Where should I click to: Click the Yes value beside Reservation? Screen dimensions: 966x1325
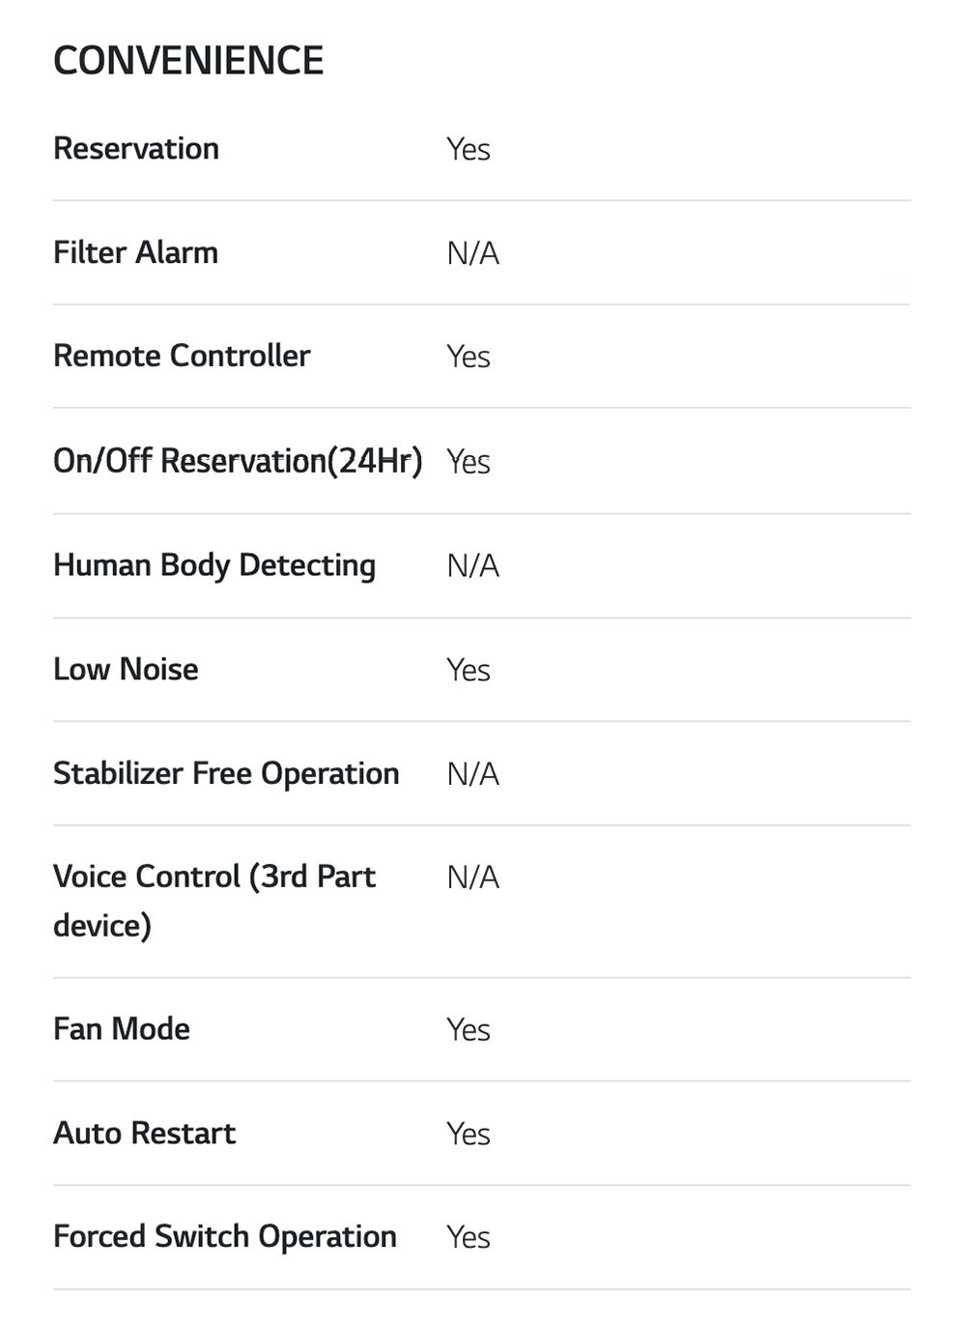pos(469,150)
